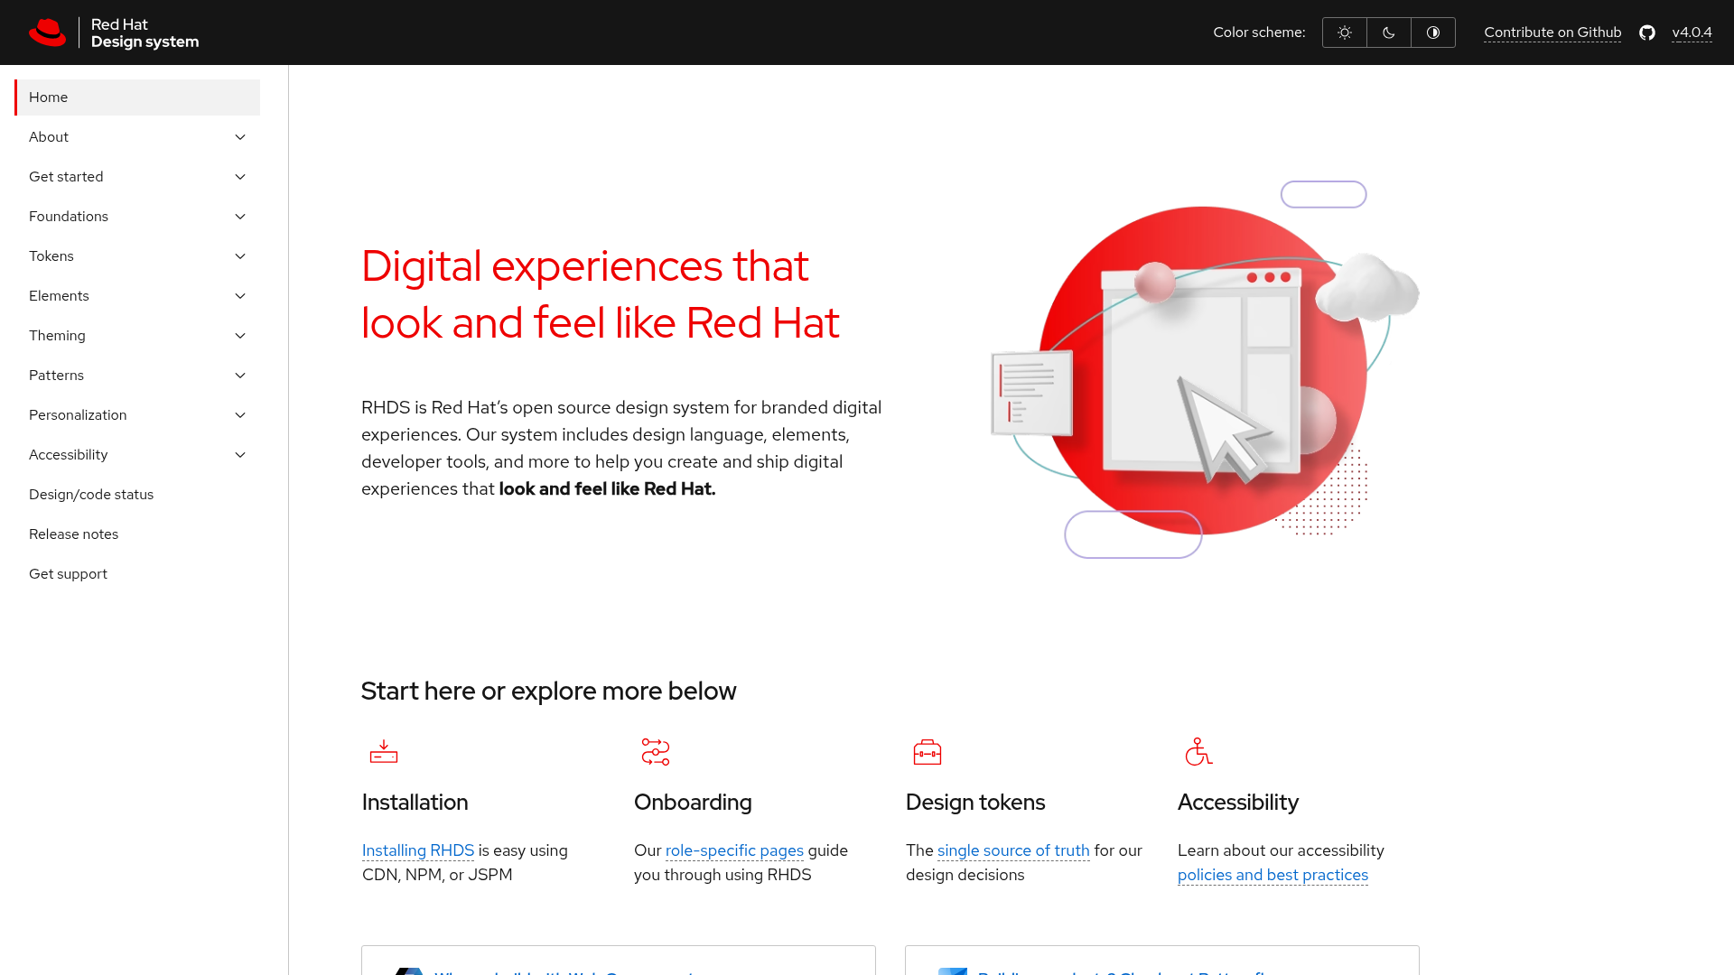This screenshot has width=1734, height=975.
Task: Click the Personalization sidebar label
Action: [78, 415]
